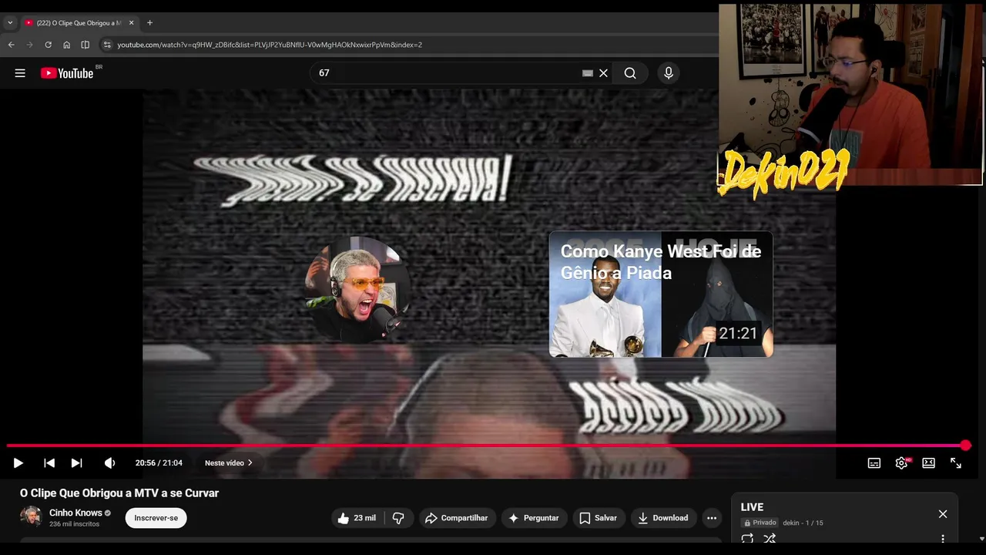Switch to theater mode icon

point(929,463)
